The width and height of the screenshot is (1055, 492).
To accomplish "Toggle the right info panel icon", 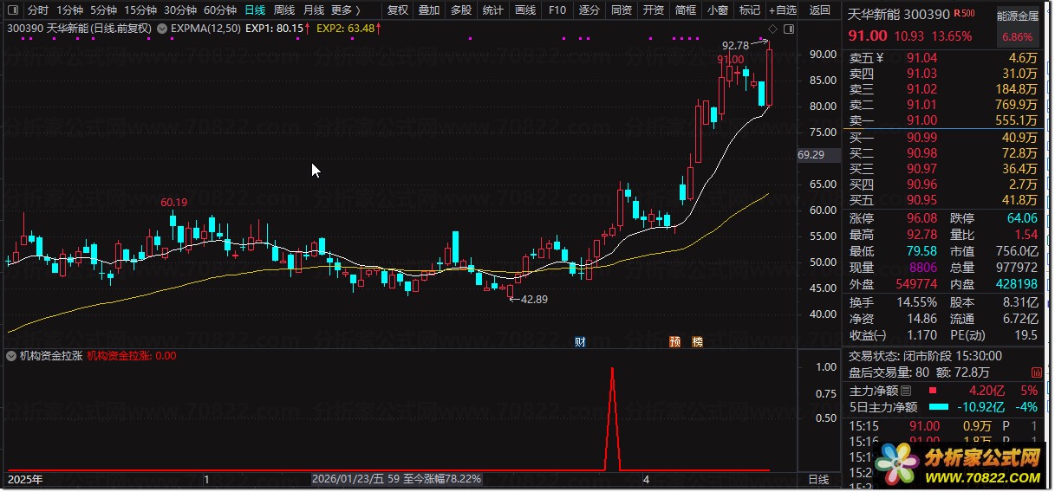I will point(787,28).
